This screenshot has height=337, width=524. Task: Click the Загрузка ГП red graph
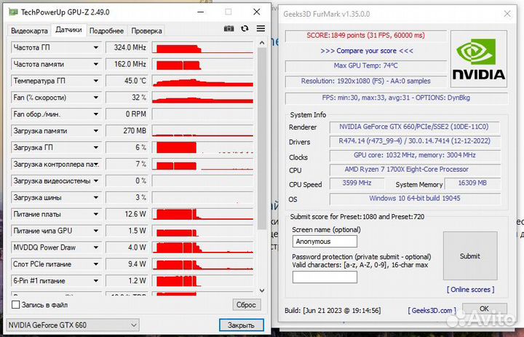(202, 148)
